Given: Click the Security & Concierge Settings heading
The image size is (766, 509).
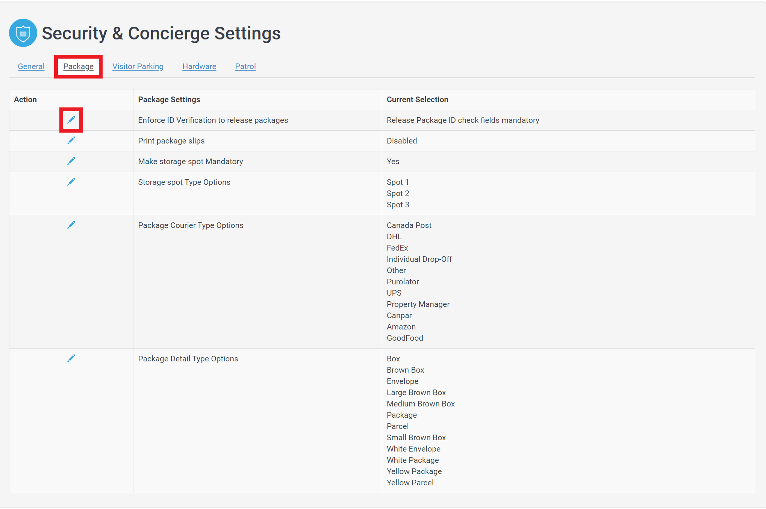Looking at the screenshot, I should click(x=161, y=33).
